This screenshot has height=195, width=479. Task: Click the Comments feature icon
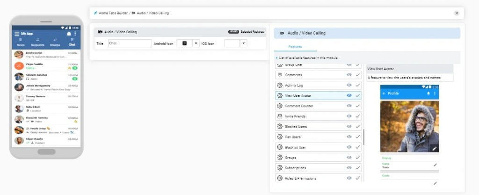[x=280, y=75]
